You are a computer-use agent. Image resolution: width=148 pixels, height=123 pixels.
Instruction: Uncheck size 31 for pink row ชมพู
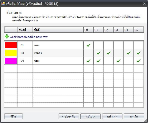(x=98, y=61)
